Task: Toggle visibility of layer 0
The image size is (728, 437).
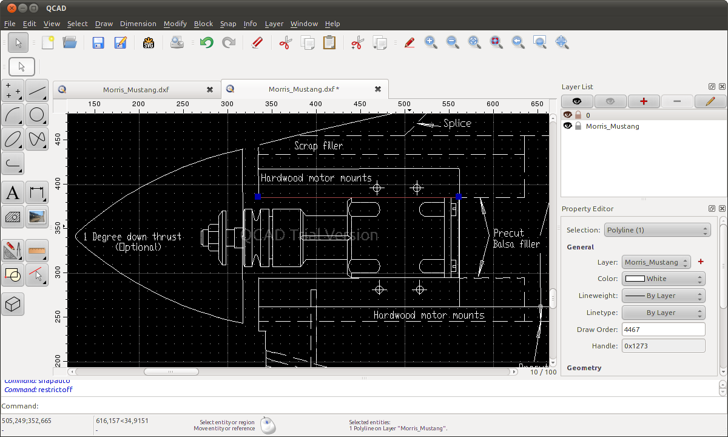Action: click(568, 115)
